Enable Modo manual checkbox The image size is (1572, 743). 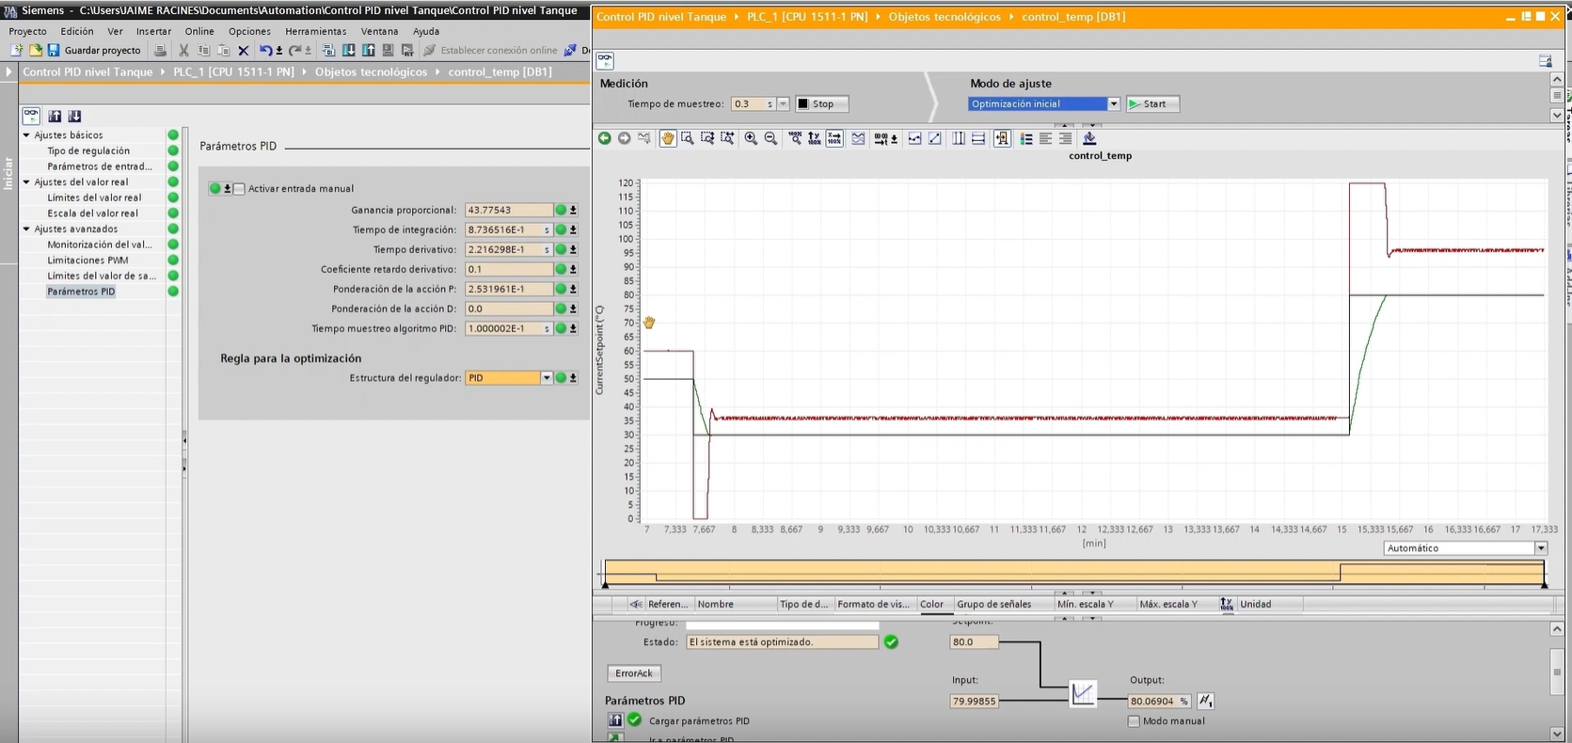[1134, 721]
